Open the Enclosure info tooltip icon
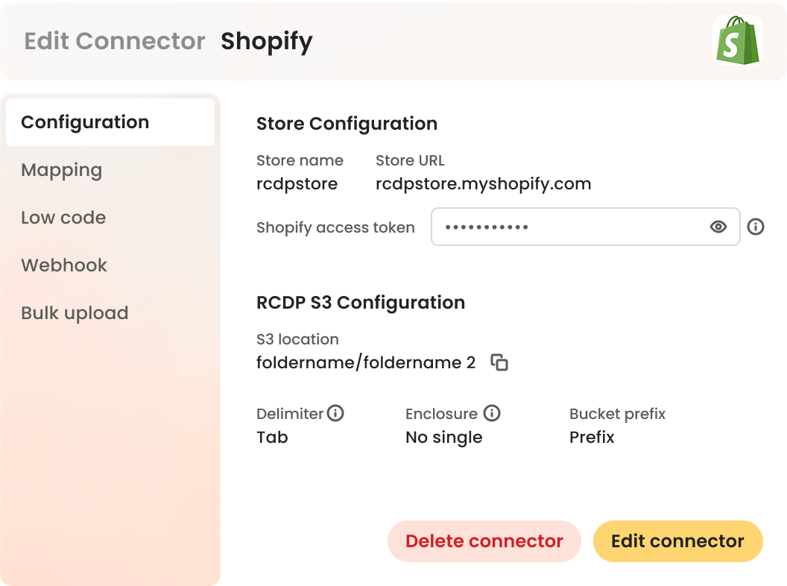787x586 pixels. (x=492, y=413)
